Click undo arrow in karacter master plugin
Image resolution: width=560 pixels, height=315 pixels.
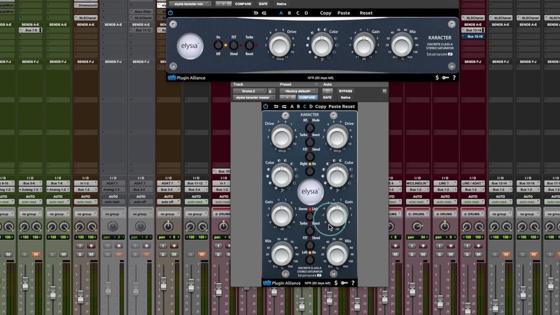(276, 106)
